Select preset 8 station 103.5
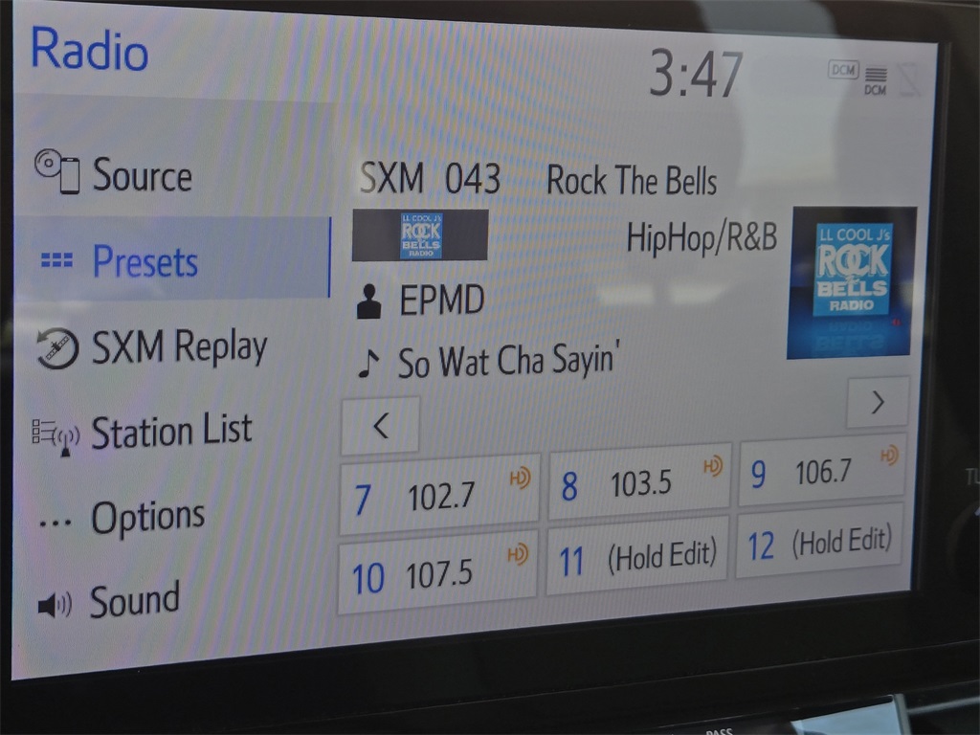The height and width of the screenshot is (735, 980). pos(638,484)
